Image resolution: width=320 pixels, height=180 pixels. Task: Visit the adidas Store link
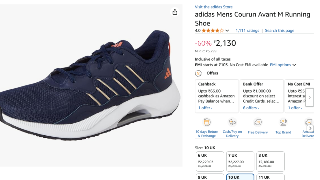point(214,7)
